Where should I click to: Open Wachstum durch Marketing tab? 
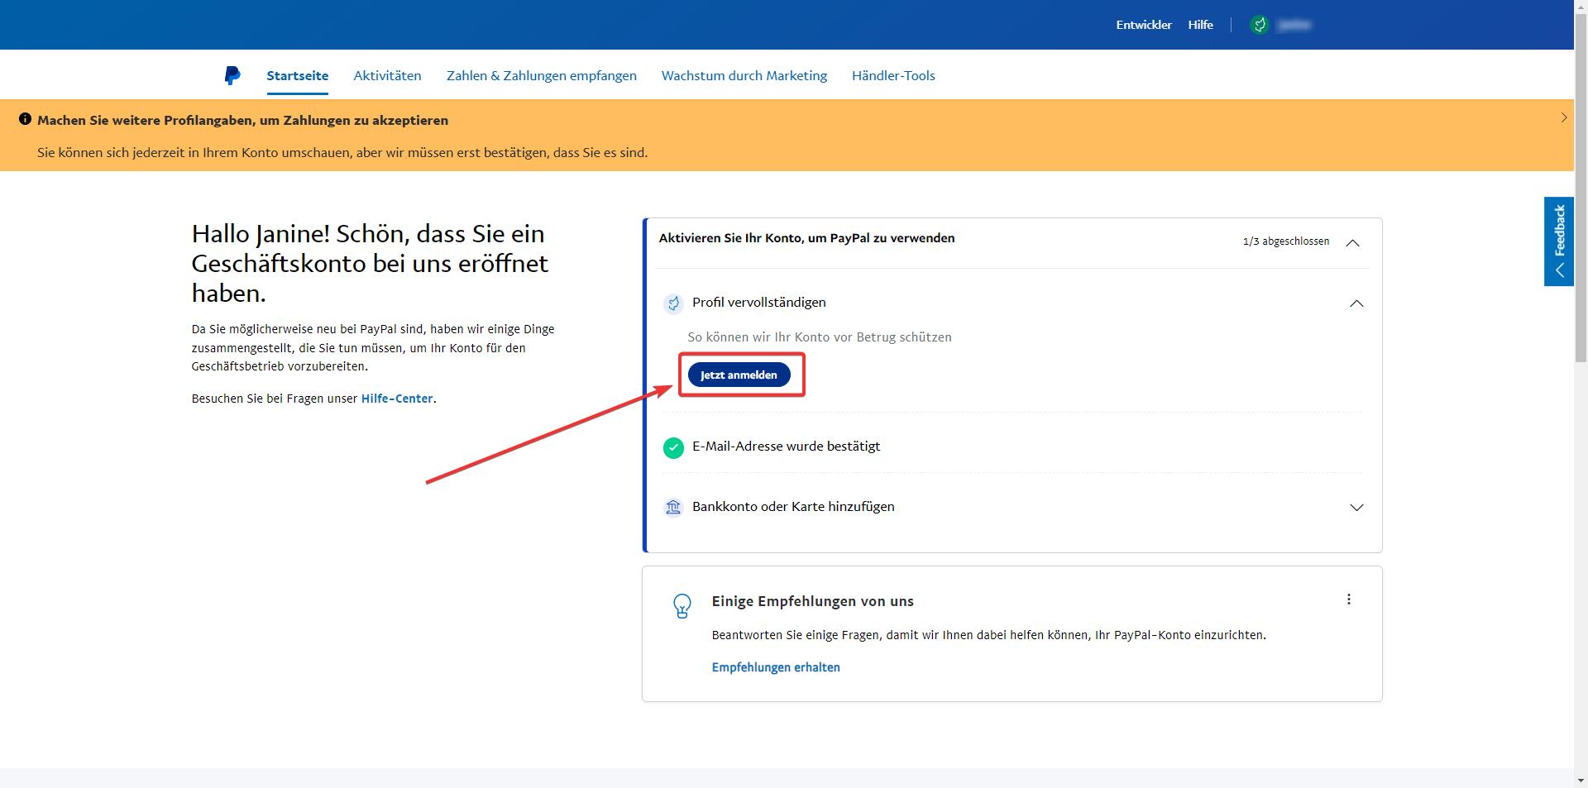coord(744,75)
